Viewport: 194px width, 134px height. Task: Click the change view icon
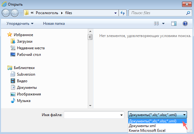pos(157,24)
